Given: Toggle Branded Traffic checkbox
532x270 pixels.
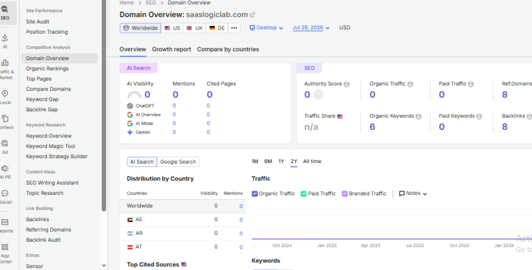Looking at the screenshot, I should pos(345,194).
